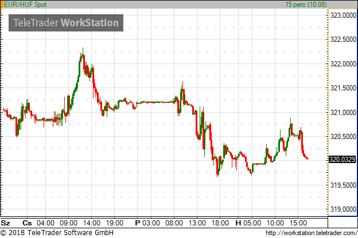The height and width of the screenshot is (238, 358).
Task: Click the 14:00 time axis label
Action: (92, 223)
